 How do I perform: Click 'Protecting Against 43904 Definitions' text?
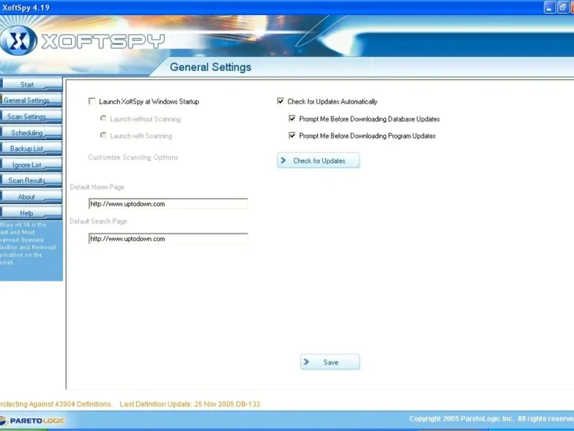[x=56, y=404]
